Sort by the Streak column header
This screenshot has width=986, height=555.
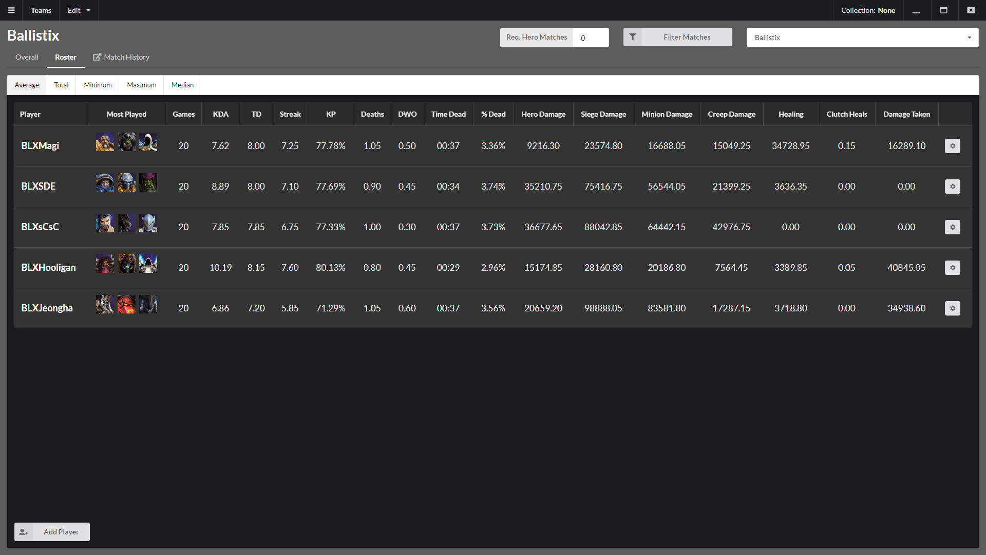[x=290, y=114]
